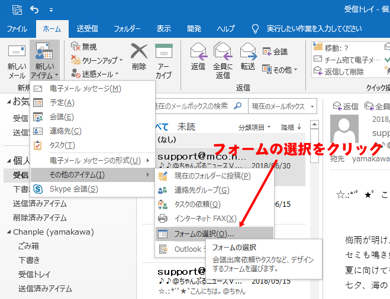Choose タスクの依頼(Q) in submenu
Viewport: 390px width, 299px height.
tap(214, 204)
